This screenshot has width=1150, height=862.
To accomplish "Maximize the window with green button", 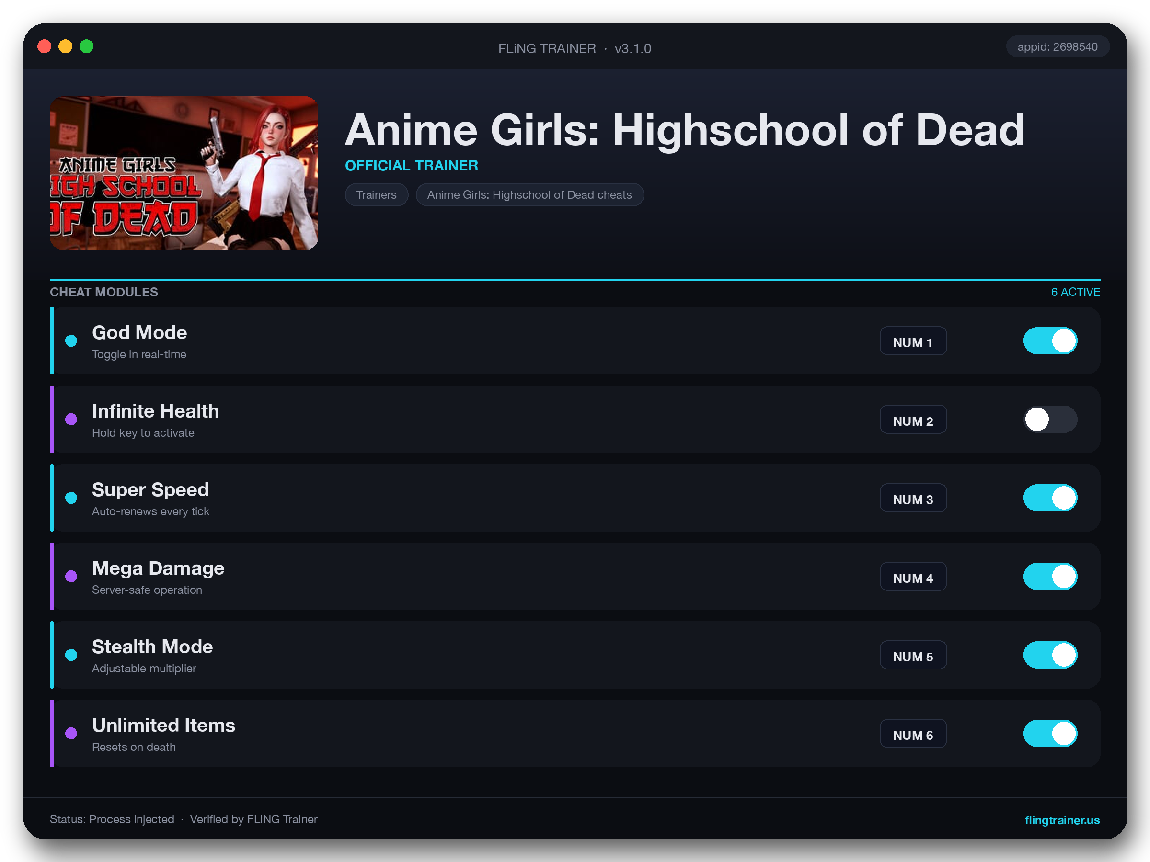I will tap(86, 46).
